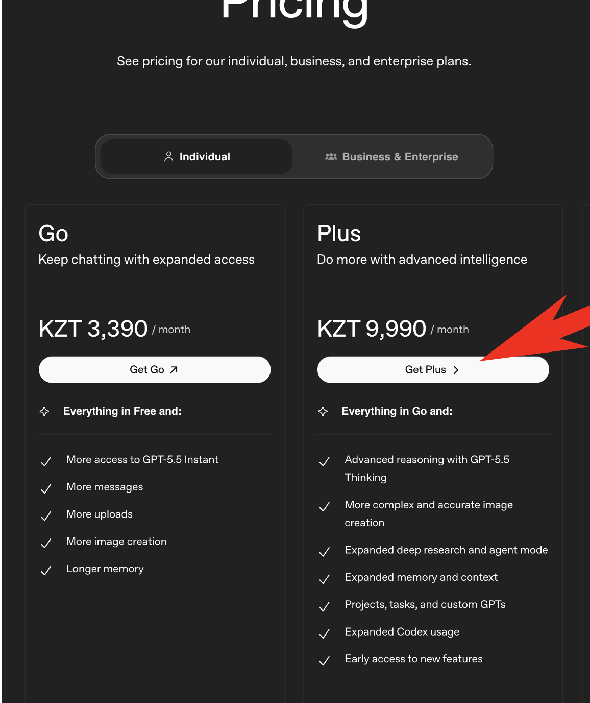Click the KZT 3,390 price text

93,329
